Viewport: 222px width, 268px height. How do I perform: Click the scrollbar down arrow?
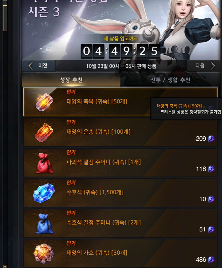(x=5, y=266)
